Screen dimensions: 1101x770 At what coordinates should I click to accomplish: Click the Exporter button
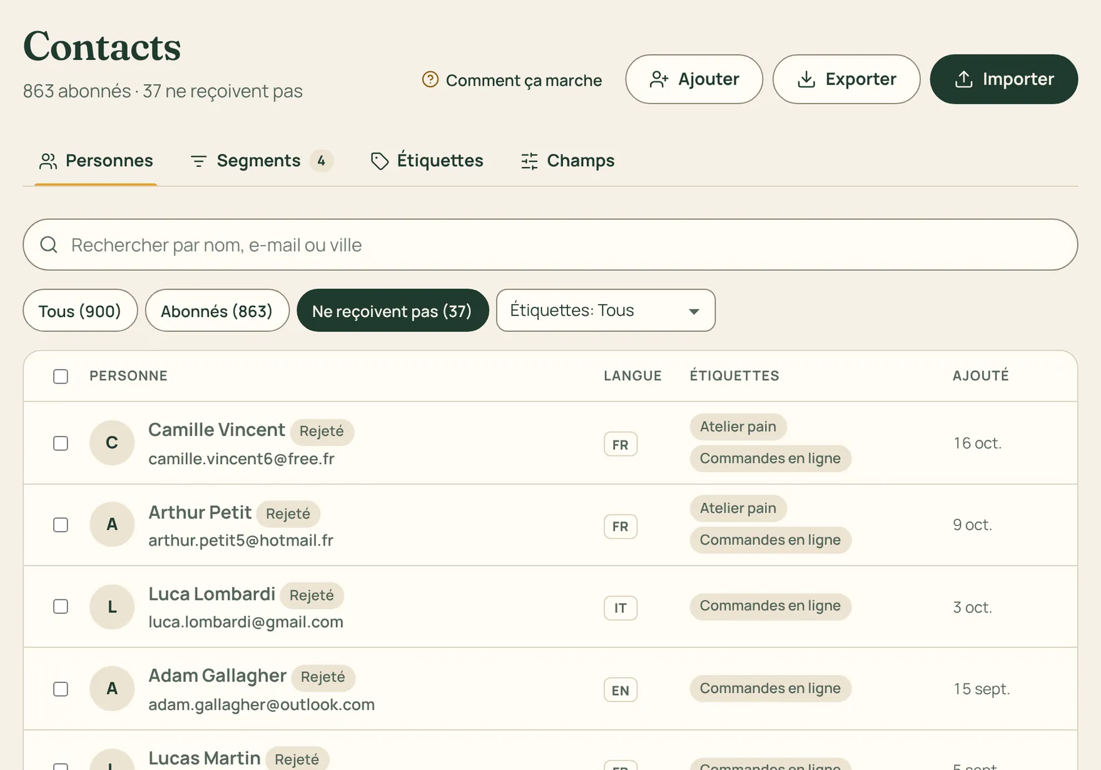coord(846,79)
